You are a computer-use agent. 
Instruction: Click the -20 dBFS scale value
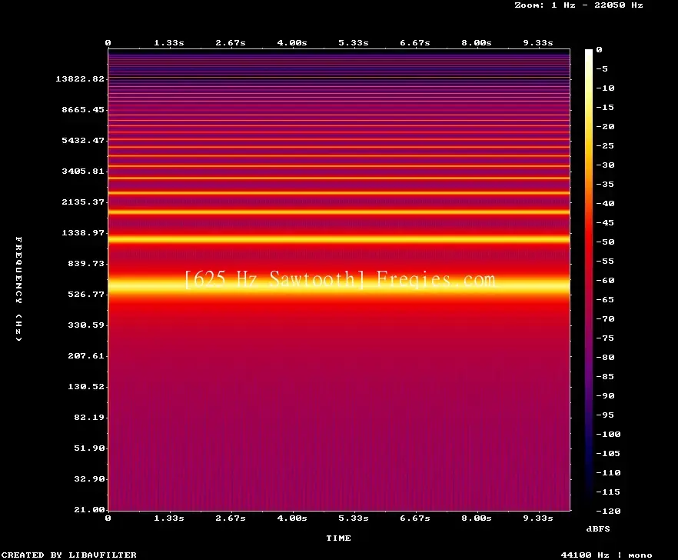click(x=605, y=126)
